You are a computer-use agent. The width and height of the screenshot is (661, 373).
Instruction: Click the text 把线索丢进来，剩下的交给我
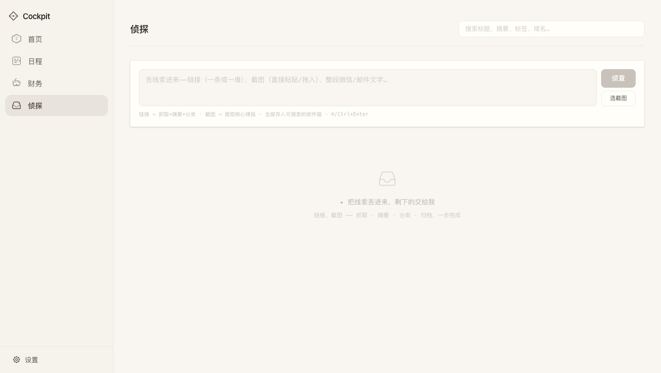(x=391, y=202)
